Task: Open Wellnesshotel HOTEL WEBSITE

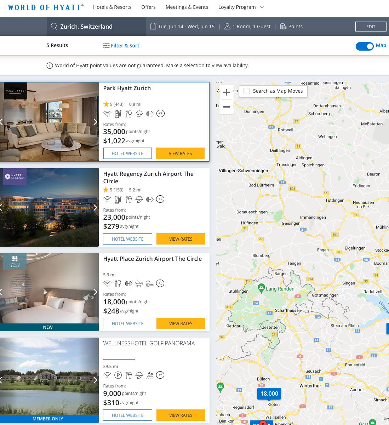Action: [127, 415]
